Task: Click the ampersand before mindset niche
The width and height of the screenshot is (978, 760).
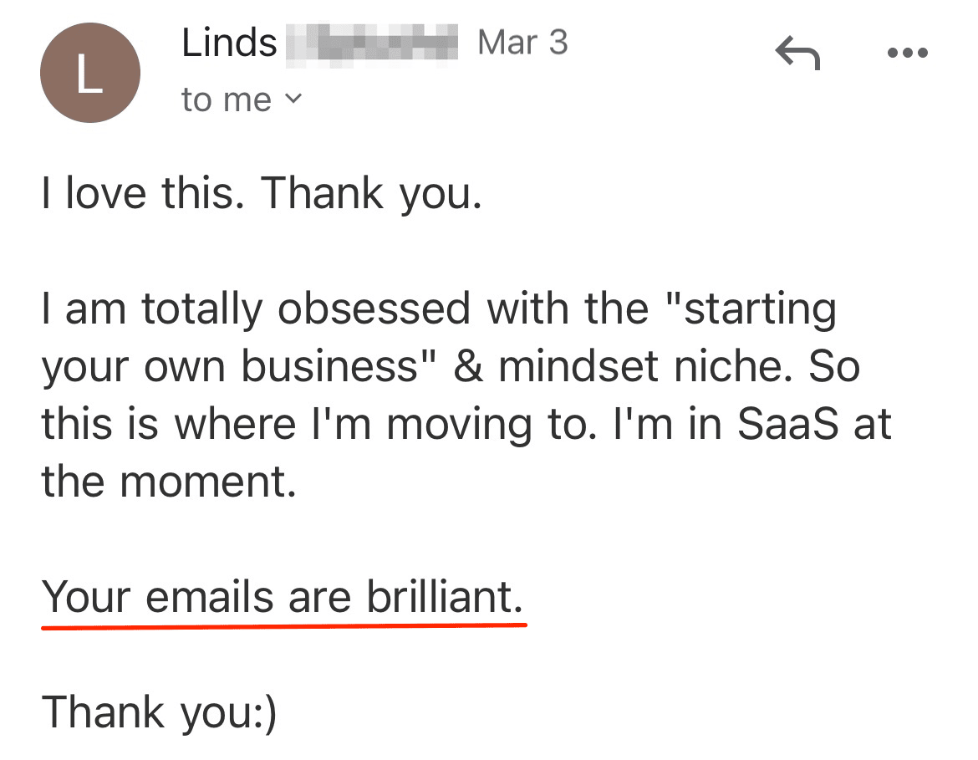Action: pyautogui.click(x=468, y=365)
